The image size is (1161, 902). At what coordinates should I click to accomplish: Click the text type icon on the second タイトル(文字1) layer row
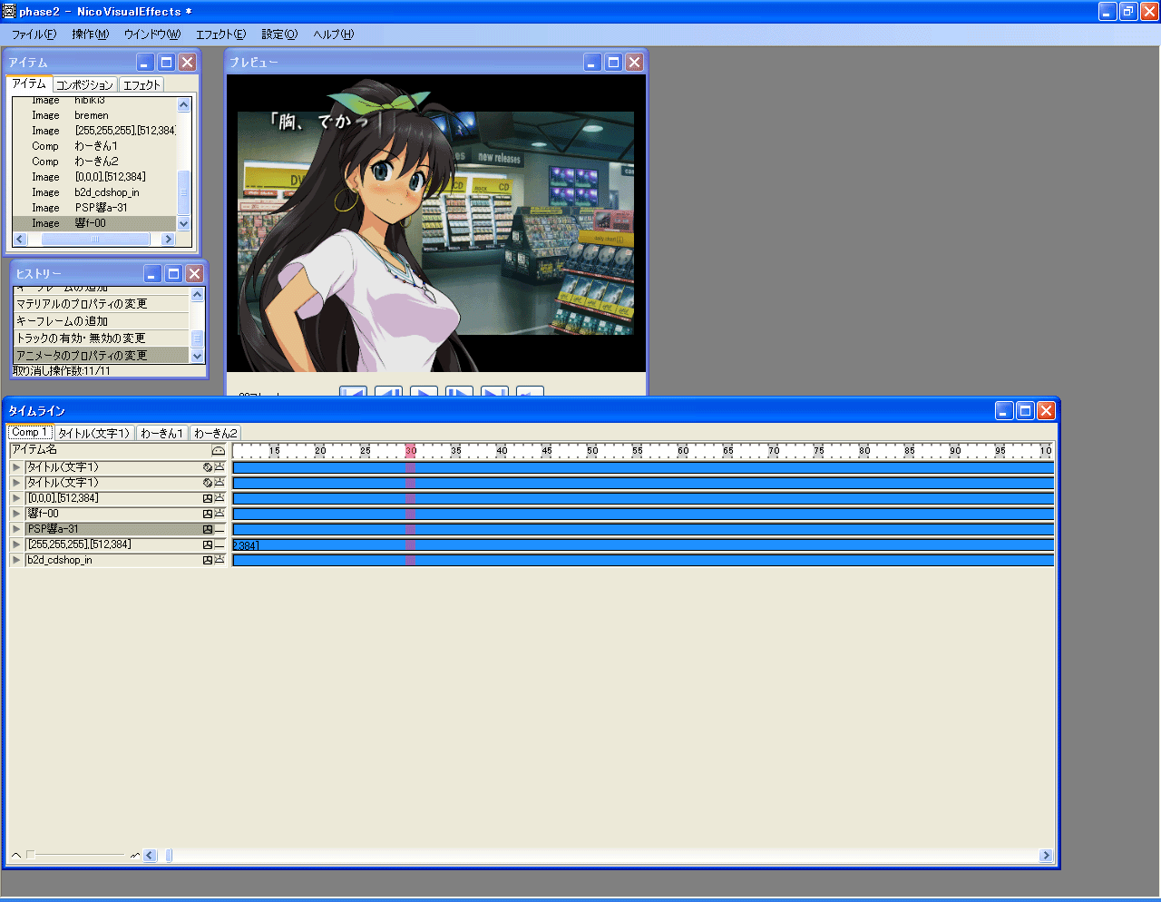coord(208,483)
